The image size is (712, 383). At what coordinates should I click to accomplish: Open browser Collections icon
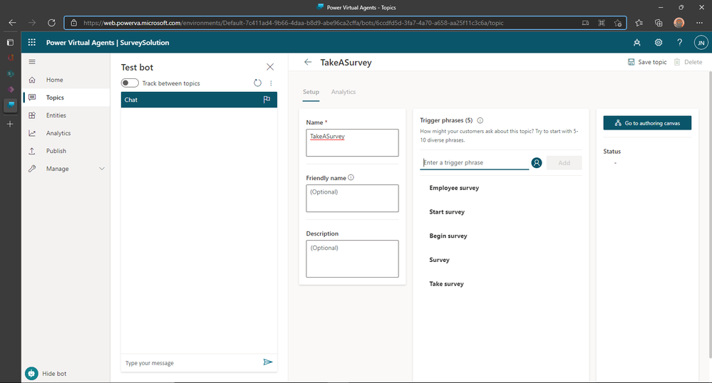click(x=659, y=23)
